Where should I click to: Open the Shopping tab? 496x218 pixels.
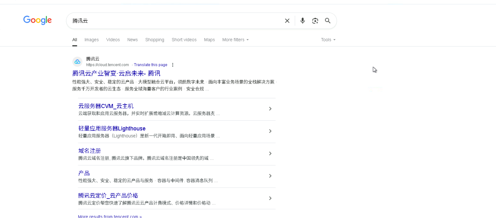click(155, 40)
